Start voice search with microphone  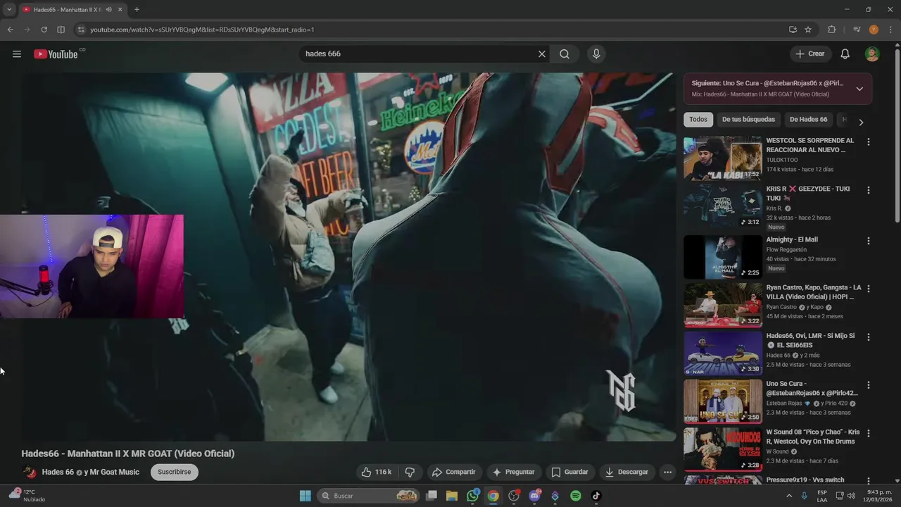[596, 54]
